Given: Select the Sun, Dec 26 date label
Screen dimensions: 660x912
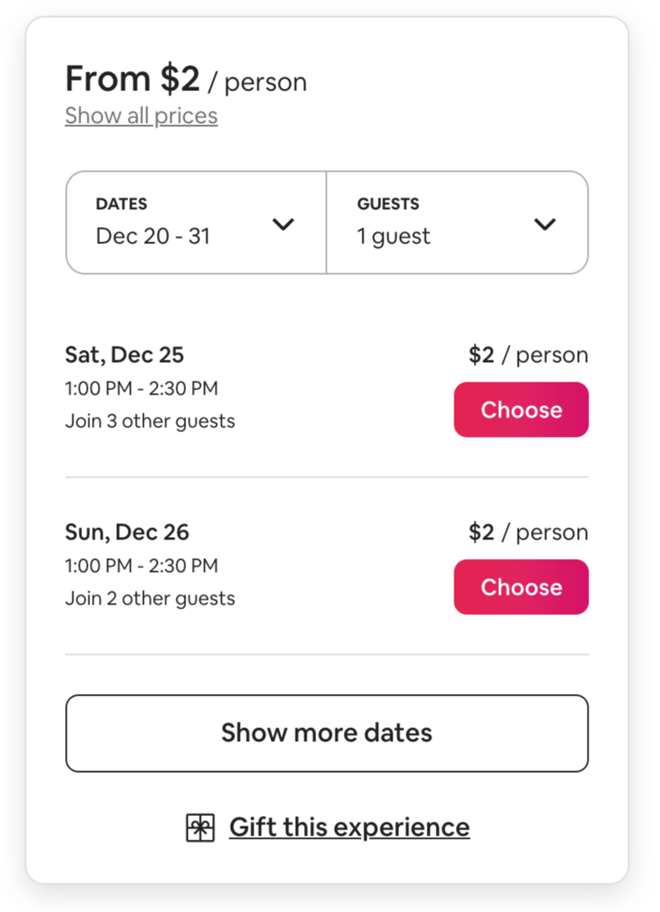Looking at the screenshot, I should (127, 532).
